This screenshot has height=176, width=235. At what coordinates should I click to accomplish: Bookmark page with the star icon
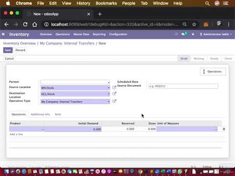point(194,24)
